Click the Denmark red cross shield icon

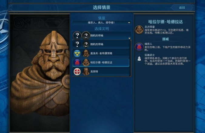[x=77, y=71]
